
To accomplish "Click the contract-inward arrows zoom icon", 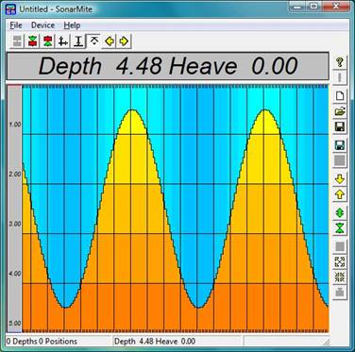I will point(340,277).
